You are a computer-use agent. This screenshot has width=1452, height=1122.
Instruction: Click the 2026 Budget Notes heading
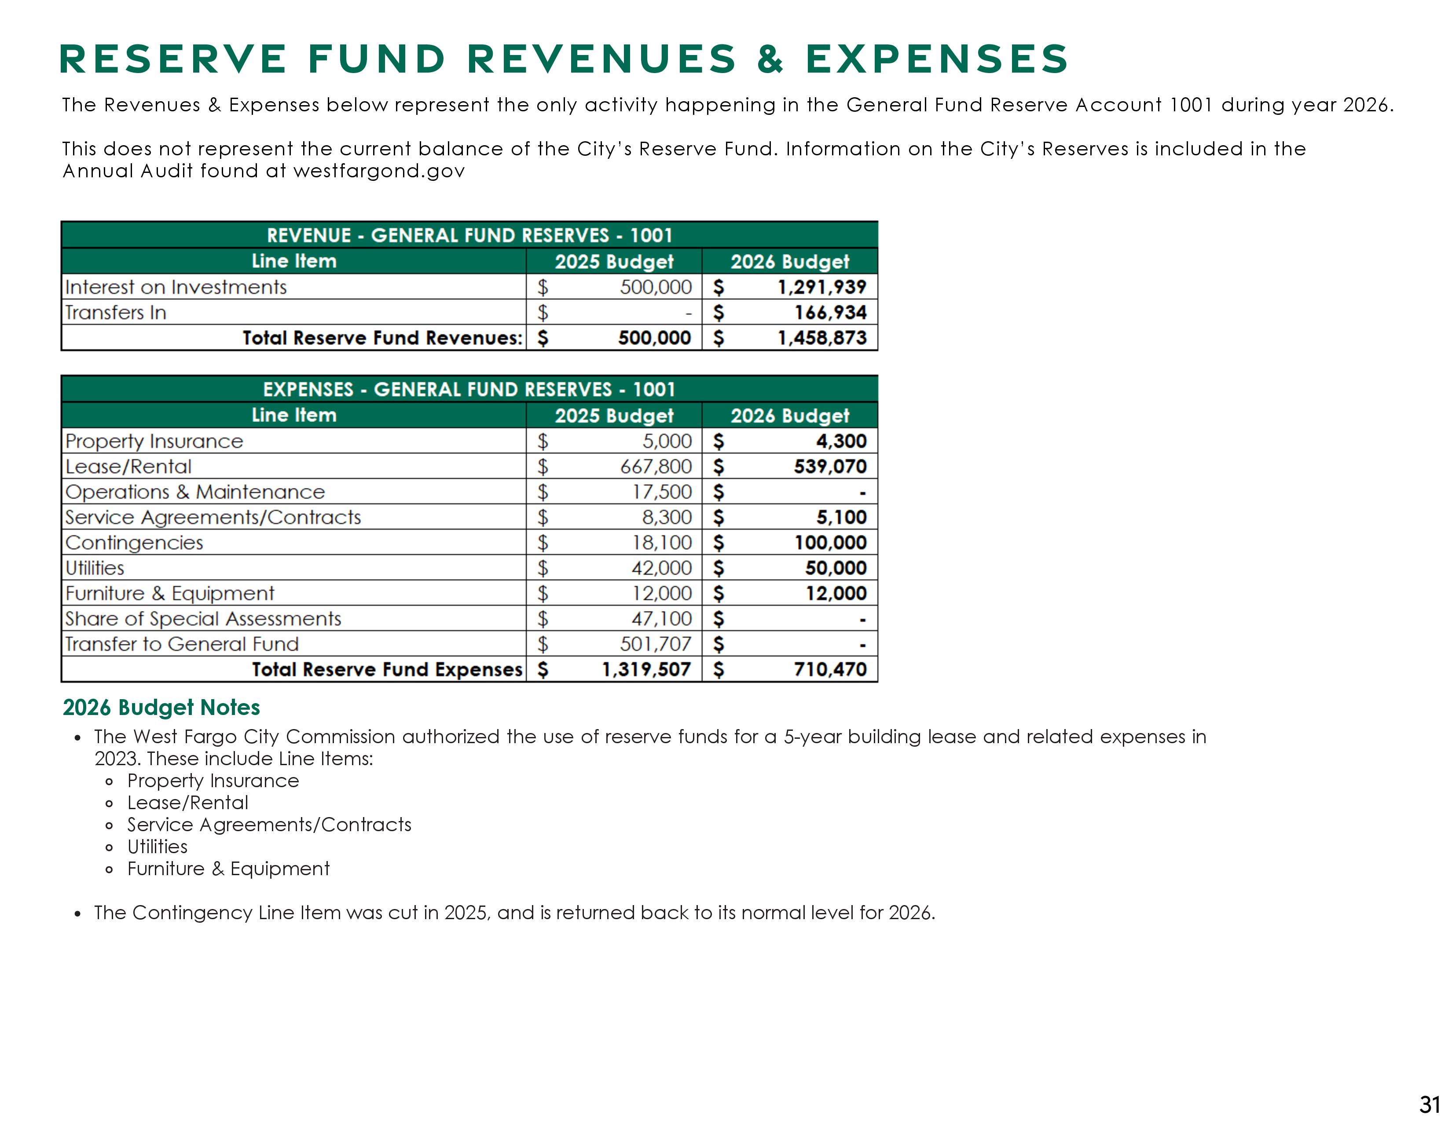click(x=161, y=707)
